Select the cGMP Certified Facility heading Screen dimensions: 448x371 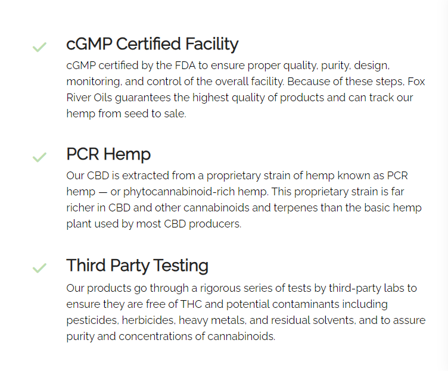click(x=153, y=44)
